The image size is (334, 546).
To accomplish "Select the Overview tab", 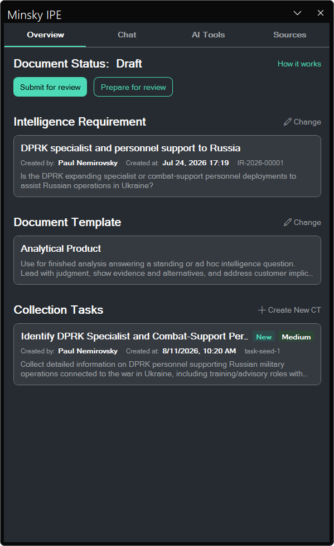I will 45,35.
